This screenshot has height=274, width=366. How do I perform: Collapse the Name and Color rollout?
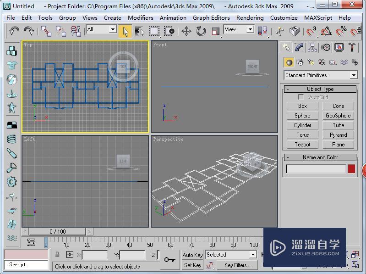pos(320,157)
